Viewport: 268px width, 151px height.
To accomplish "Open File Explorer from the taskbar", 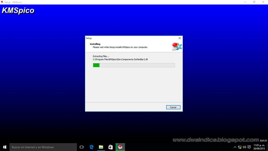I will click(101, 147).
